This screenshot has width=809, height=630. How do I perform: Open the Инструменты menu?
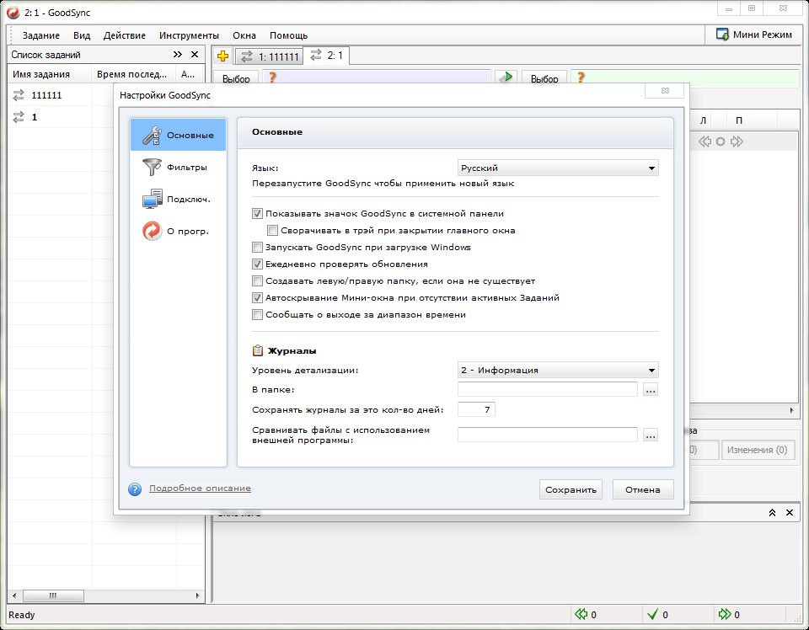(x=190, y=35)
